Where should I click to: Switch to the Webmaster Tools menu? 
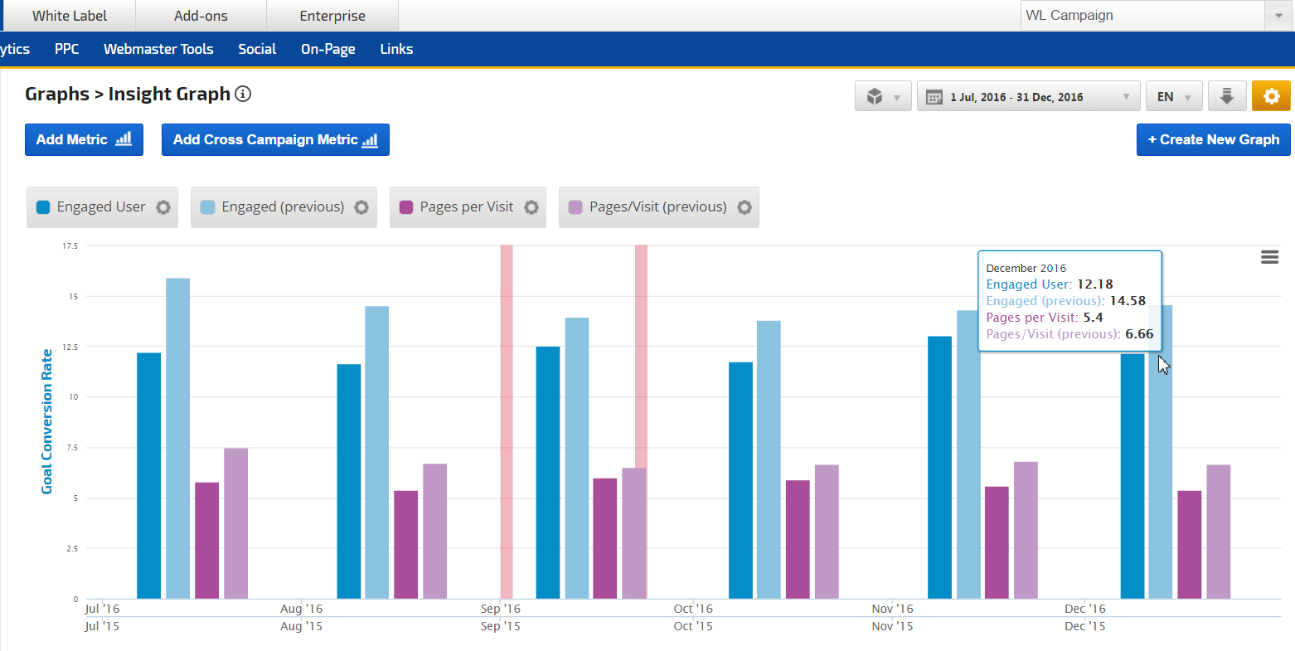(158, 49)
